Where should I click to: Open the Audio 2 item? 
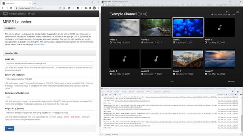[x=125, y=59]
